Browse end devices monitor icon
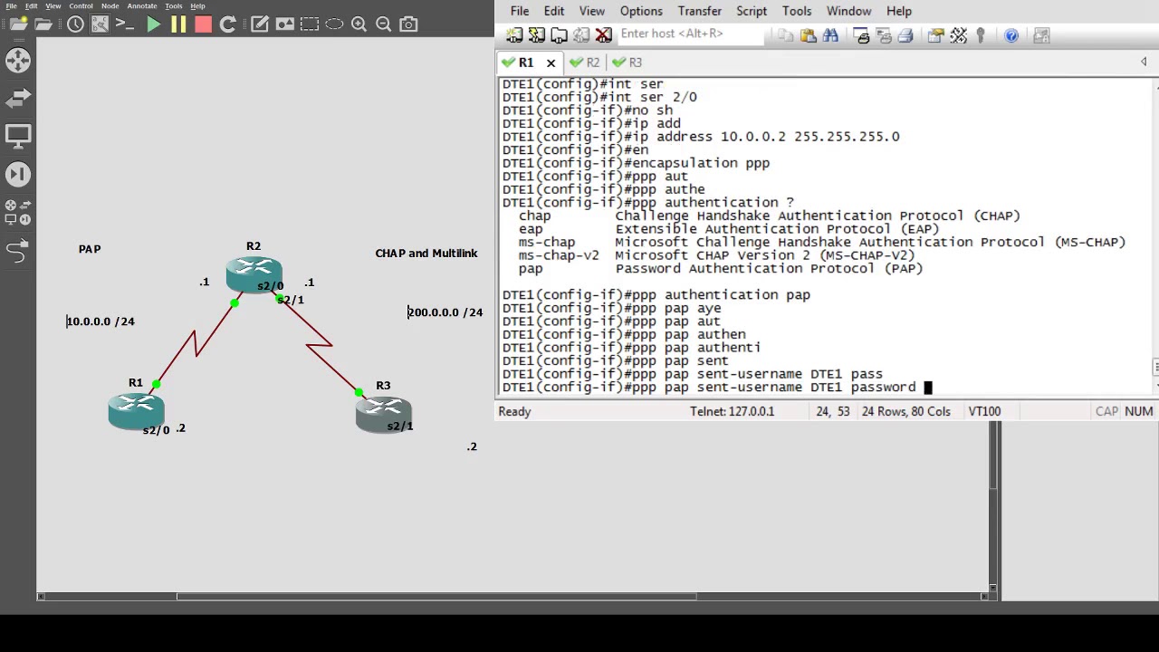This screenshot has width=1159, height=652. [18, 136]
